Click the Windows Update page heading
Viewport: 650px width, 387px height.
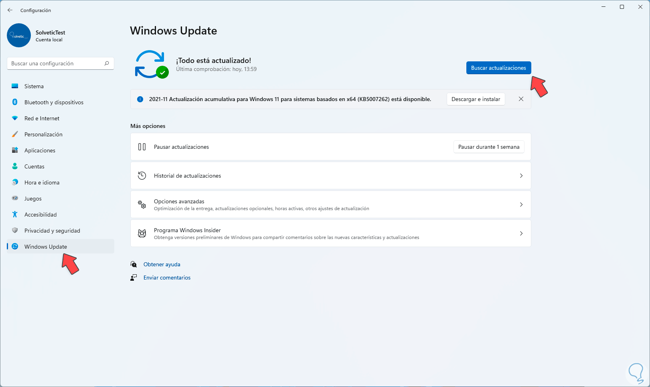pos(174,31)
